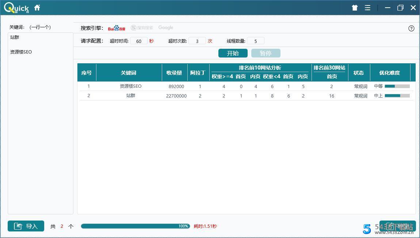Viewport: 420px width, 238px height.
Task: Open the gift/promotion icon near window controls
Action: point(354,7)
